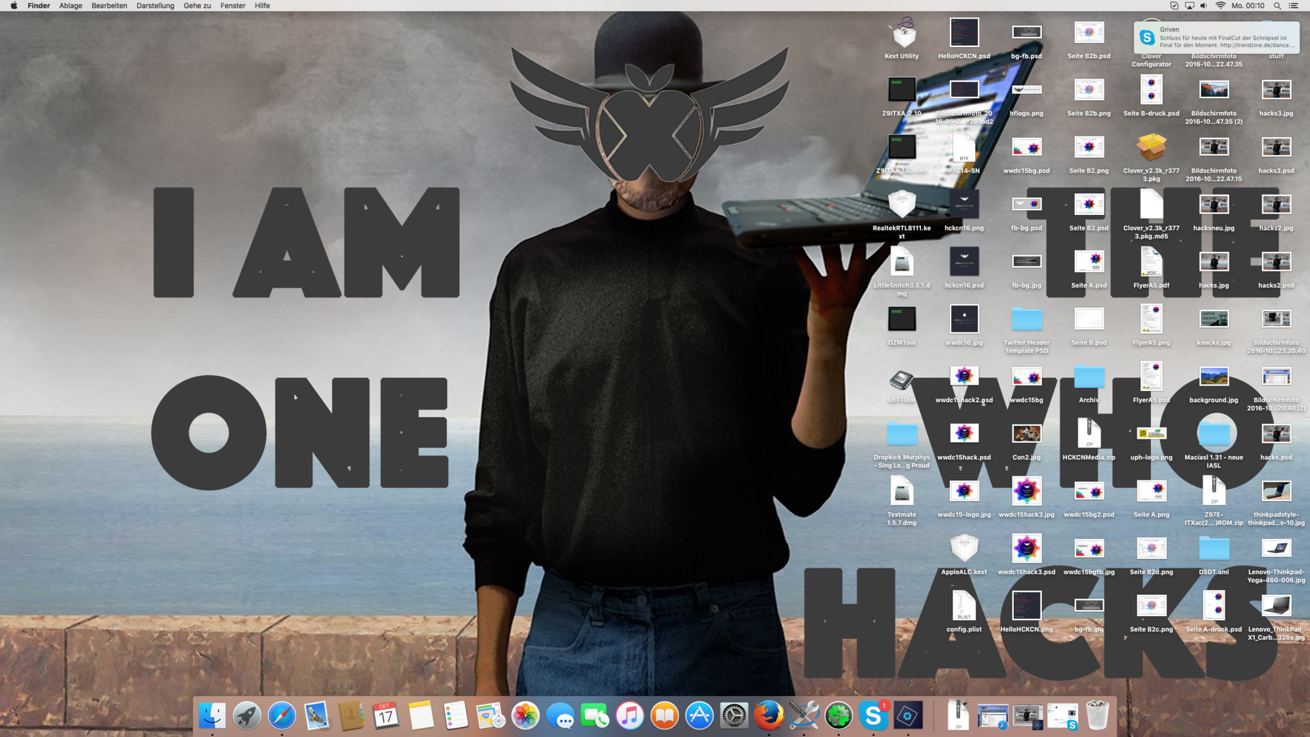The height and width of the screenshot is (737, 1310).
Task: Open the Photos app in dock
Action: click(x=525, y=715)
